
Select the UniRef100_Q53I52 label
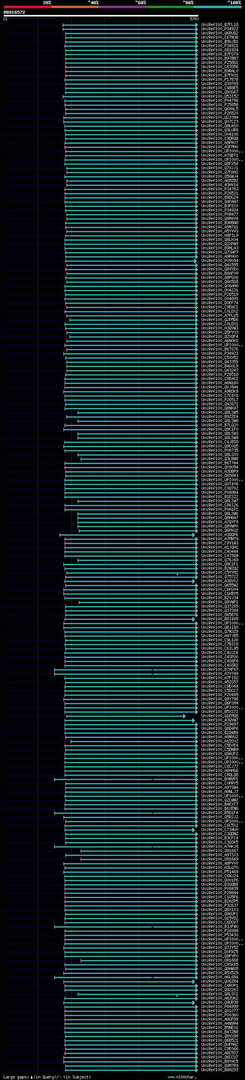click(219, 97)
